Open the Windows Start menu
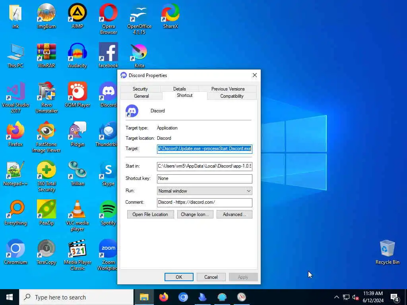This screenshot has height=305, width=407. point(10,297)
